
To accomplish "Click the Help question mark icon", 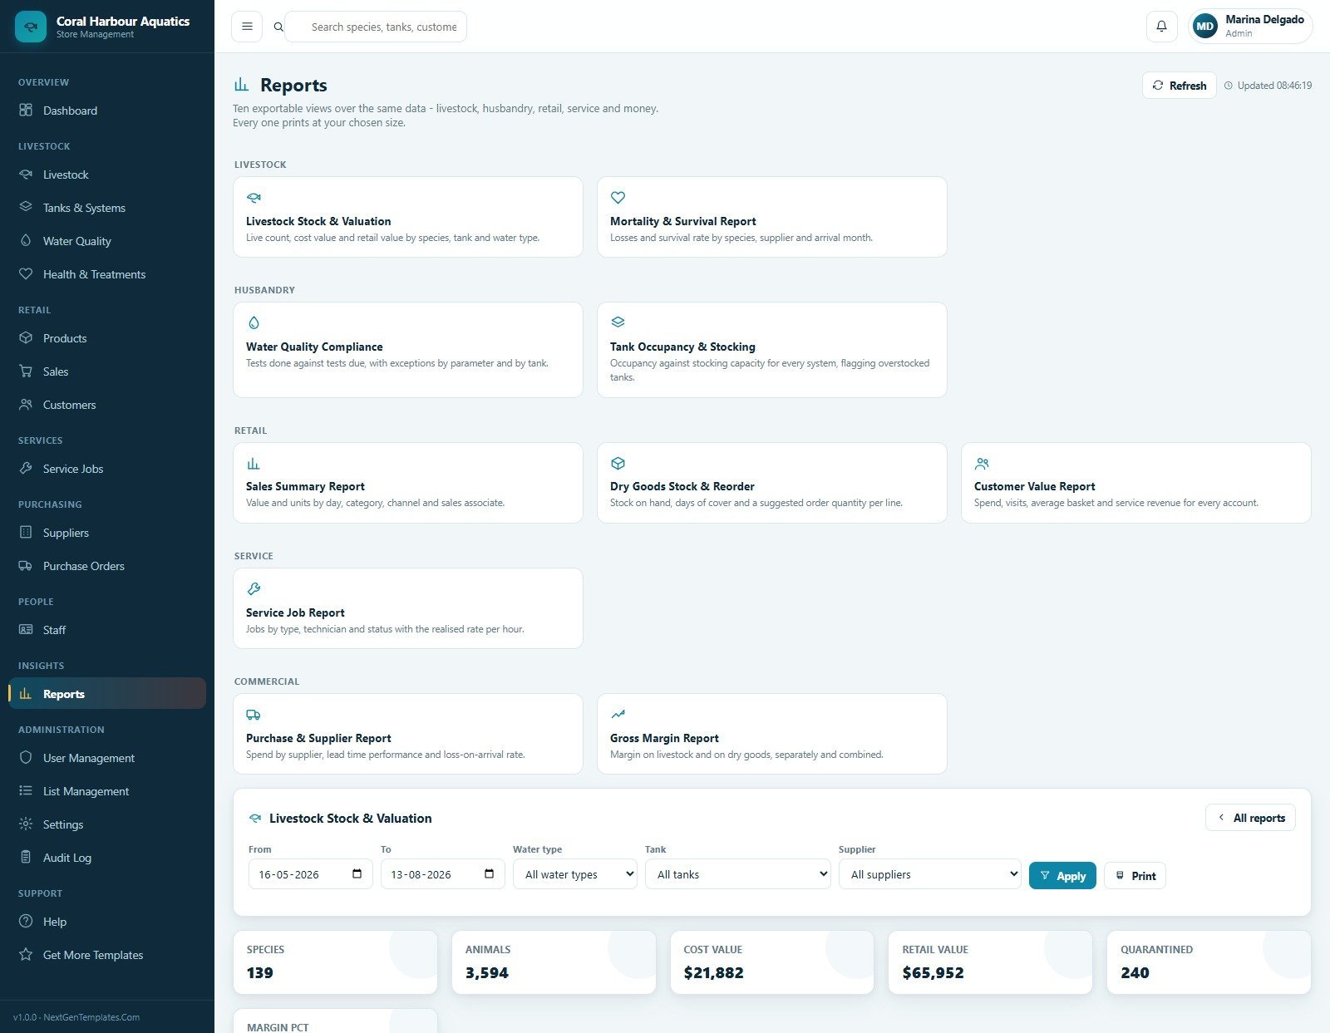I will click(26, 921).
